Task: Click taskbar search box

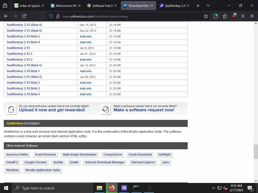Action: click(x=52, y=188)
